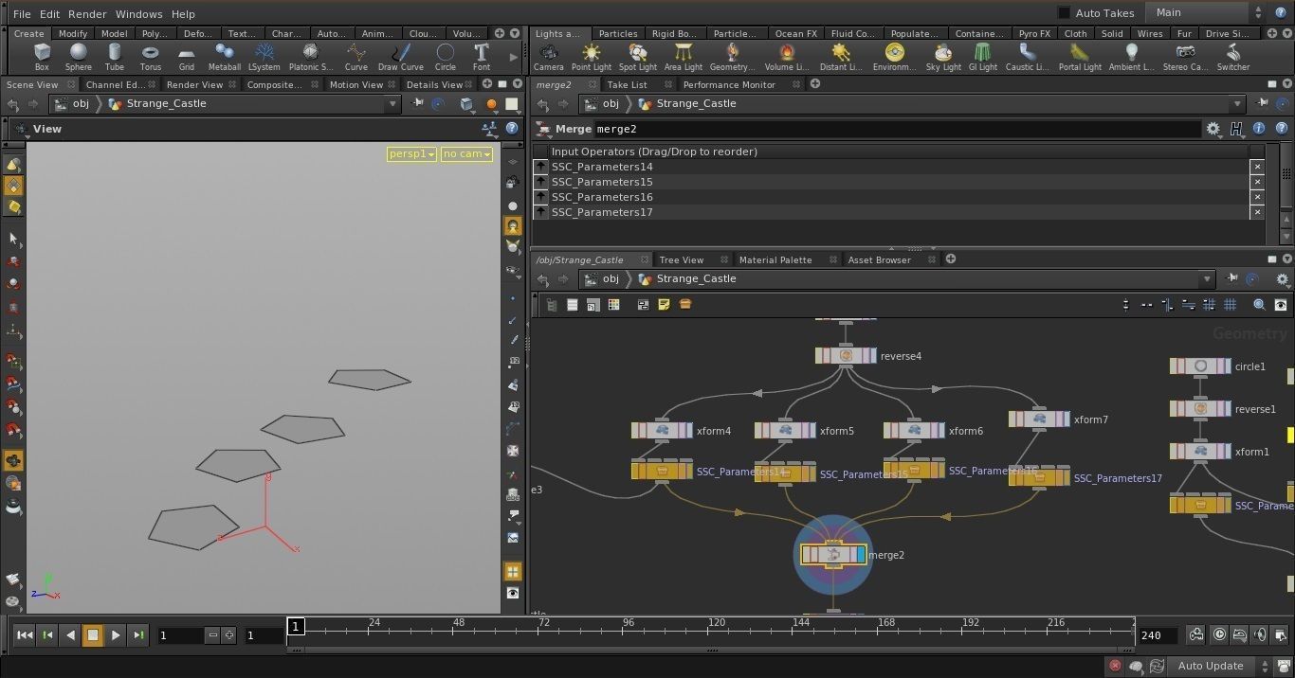1295x678 pixels.
Task: Open the persp1 viewport dropdown
Action: point(411,153)
